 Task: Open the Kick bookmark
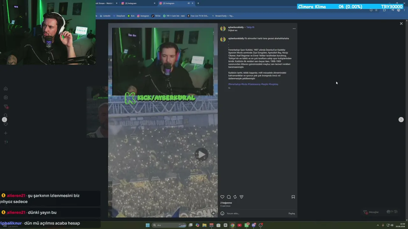pyautogui.click(x=131, y=16)
